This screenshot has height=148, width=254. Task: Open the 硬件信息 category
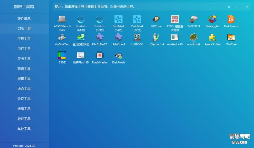(x=24, y=18)
